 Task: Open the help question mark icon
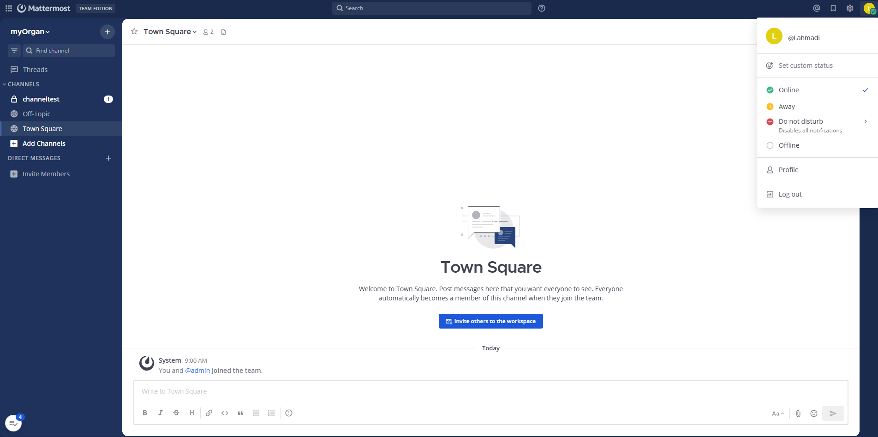[542, 8]
